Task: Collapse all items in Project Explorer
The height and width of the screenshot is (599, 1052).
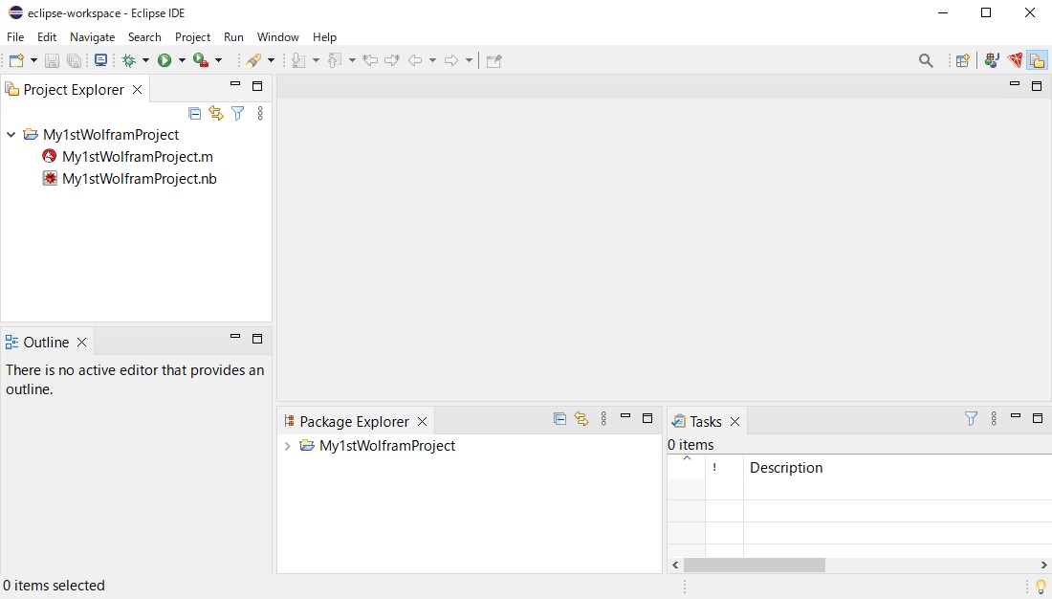Action: [x=194, y=113]
